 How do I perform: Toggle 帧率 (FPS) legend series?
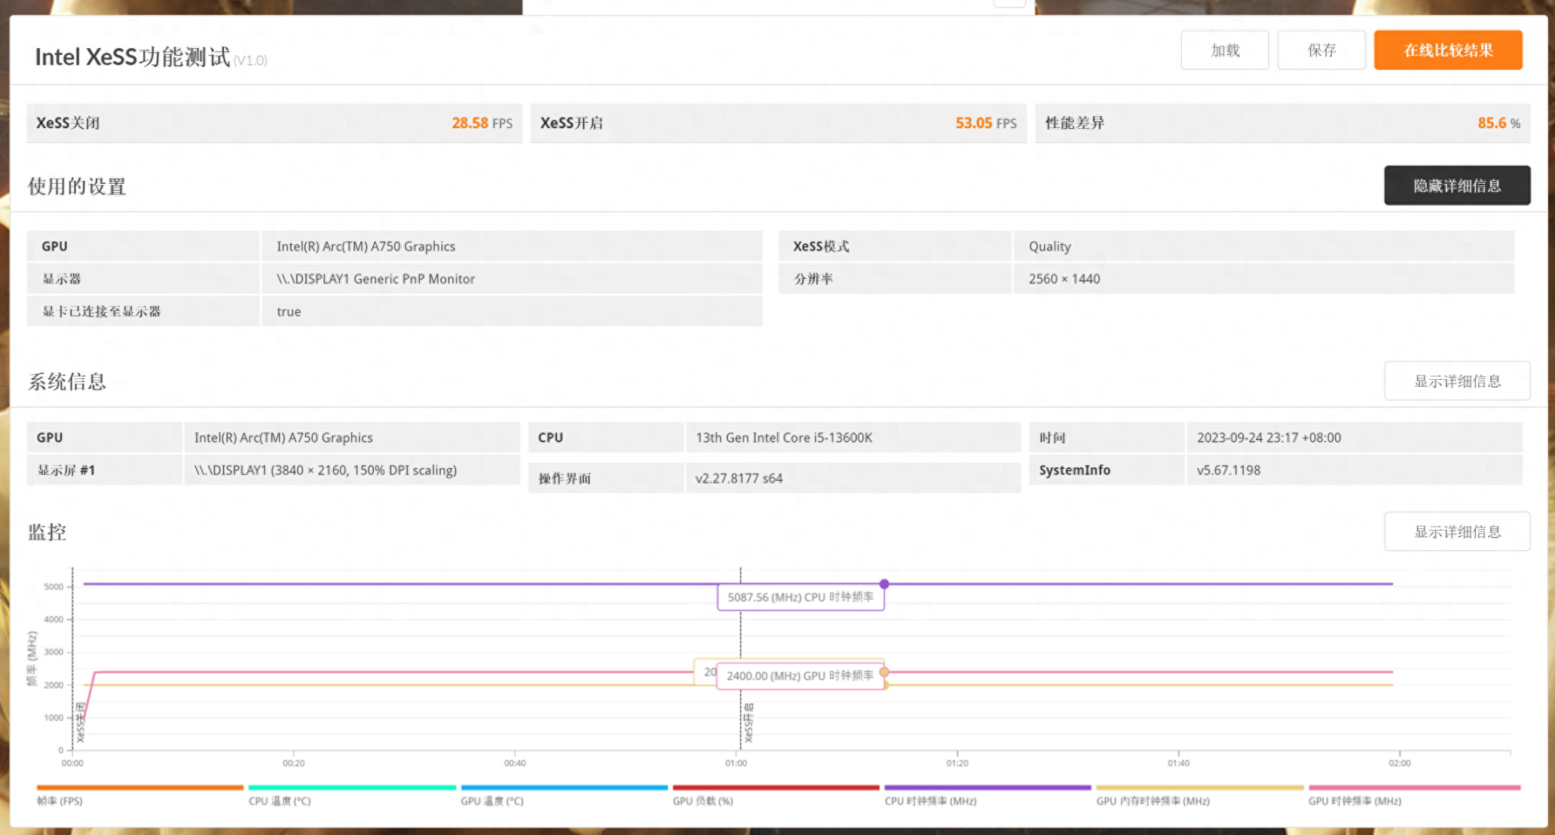60,801
